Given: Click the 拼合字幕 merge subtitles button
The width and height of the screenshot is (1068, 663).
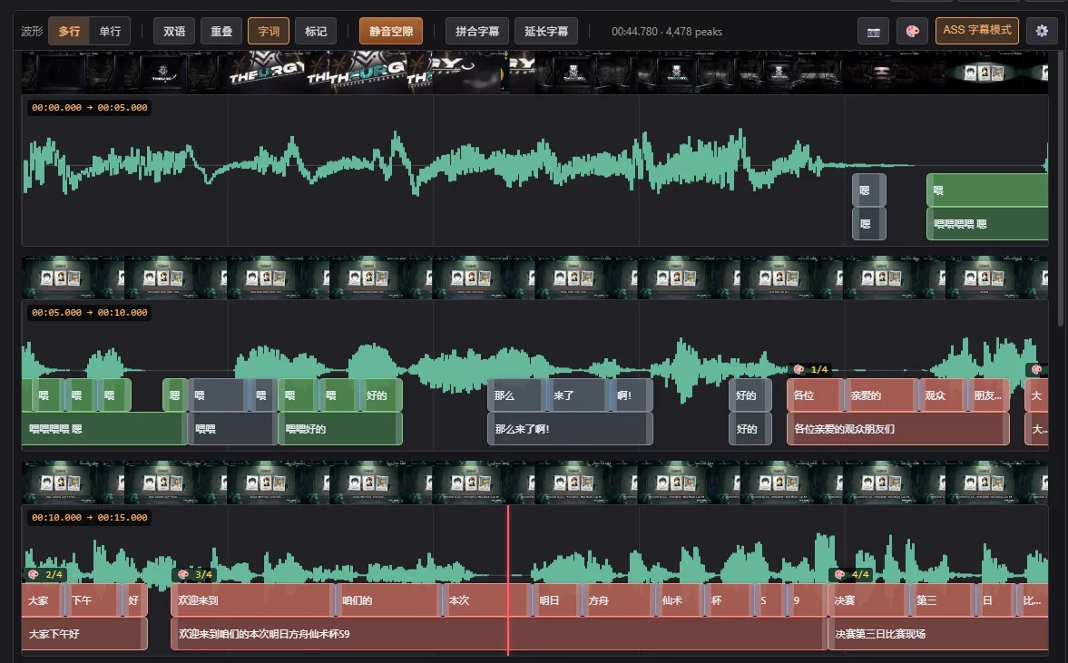Looking at the screenshot, I should pos(477,32).
